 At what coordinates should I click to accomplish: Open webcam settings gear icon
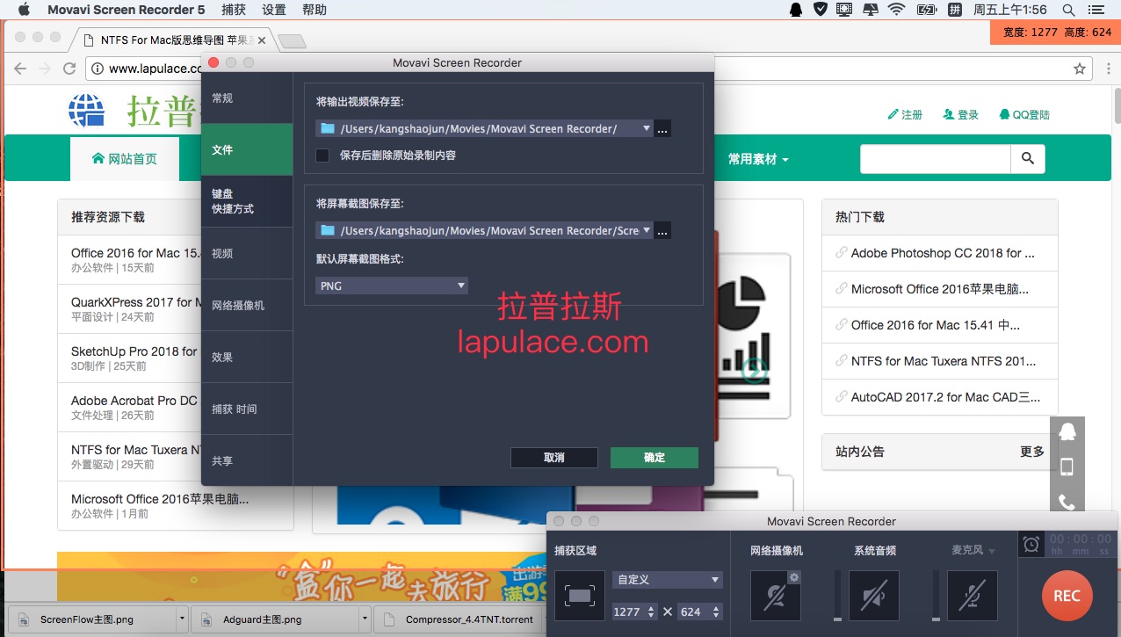coord(793,577)
